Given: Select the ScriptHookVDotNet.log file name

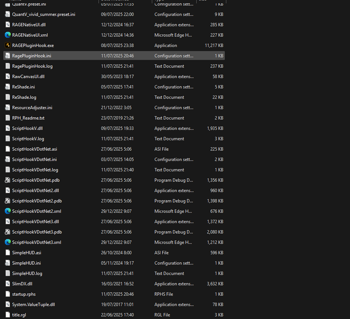Looking at the screenshot, I should point(35,170).
